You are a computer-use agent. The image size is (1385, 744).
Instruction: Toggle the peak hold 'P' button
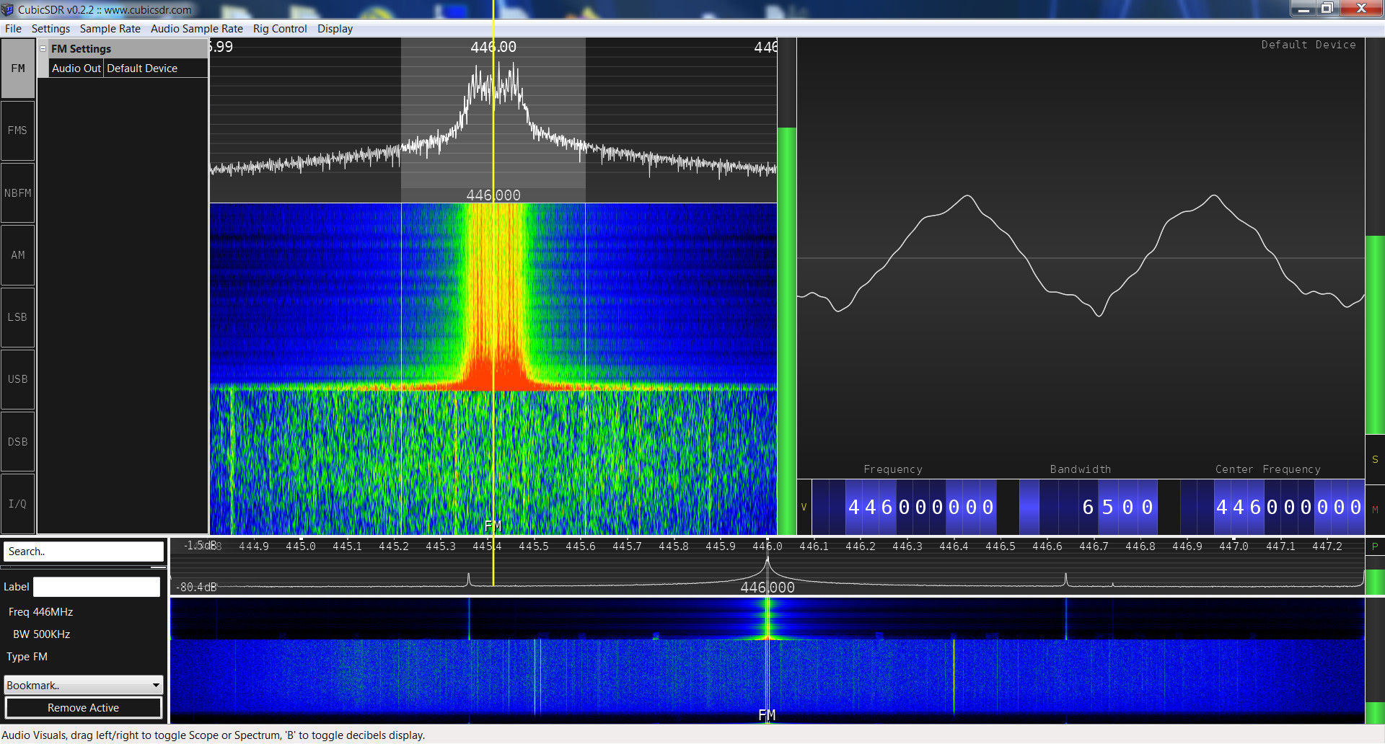(x=1375, y=546)
